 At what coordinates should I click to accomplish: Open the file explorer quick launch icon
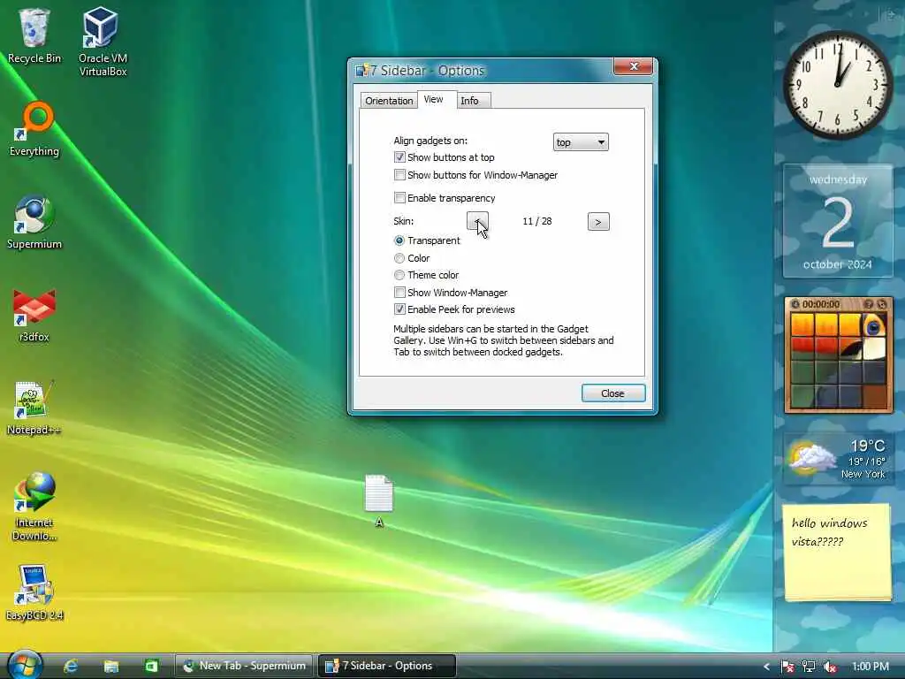(110, 667)
